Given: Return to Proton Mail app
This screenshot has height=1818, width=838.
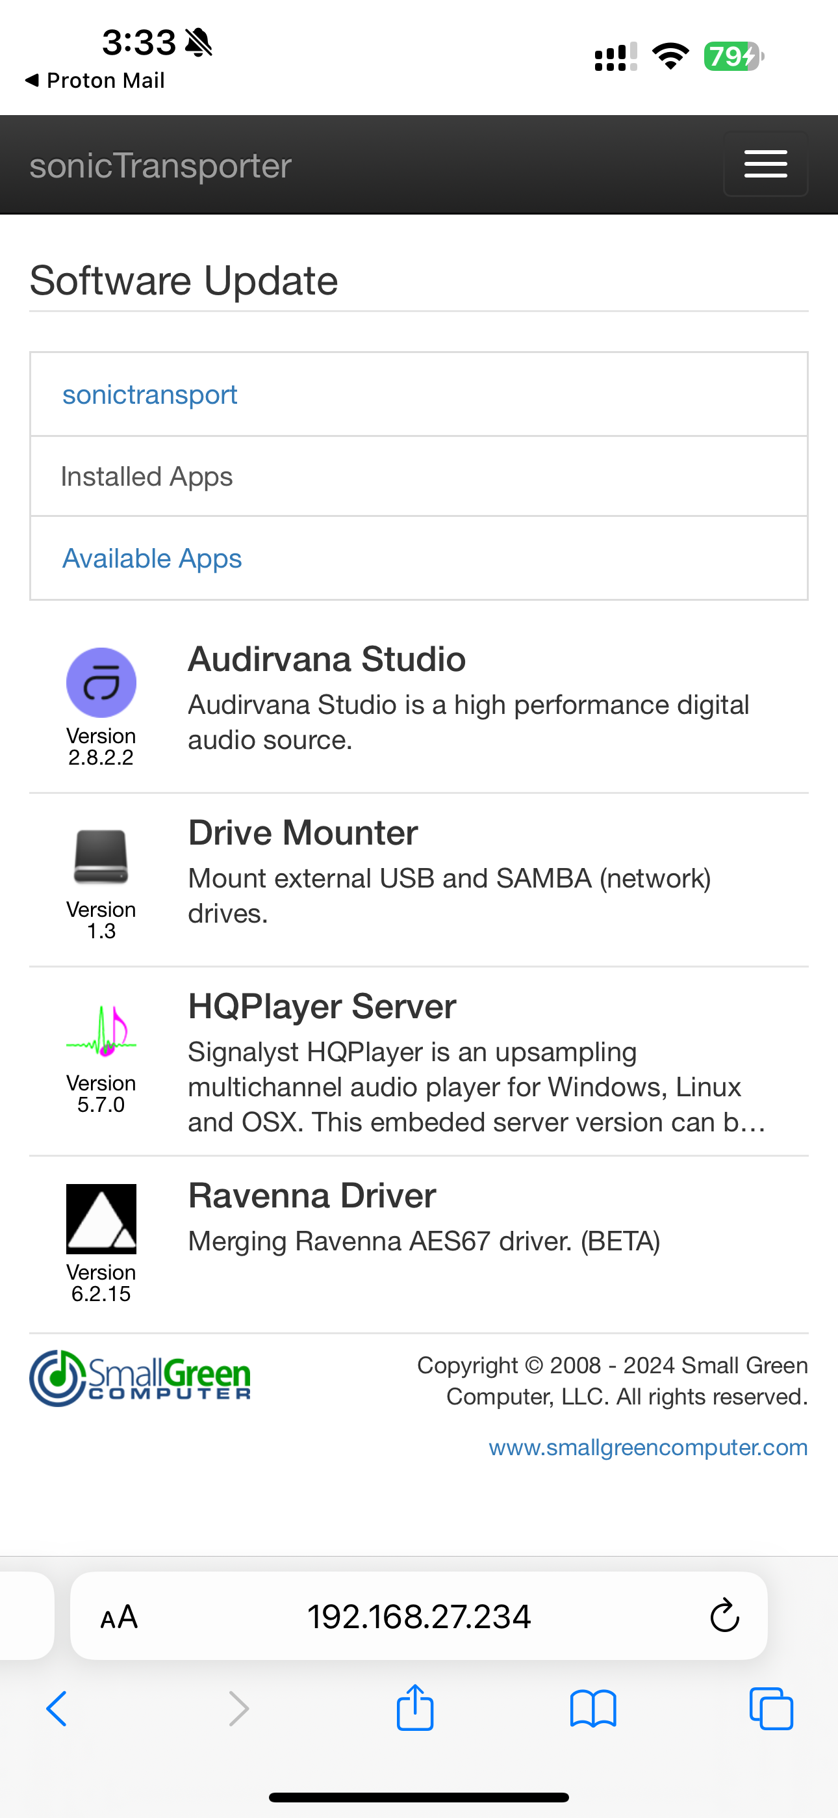Looking at the screenshot, I should tap(95, 81).
